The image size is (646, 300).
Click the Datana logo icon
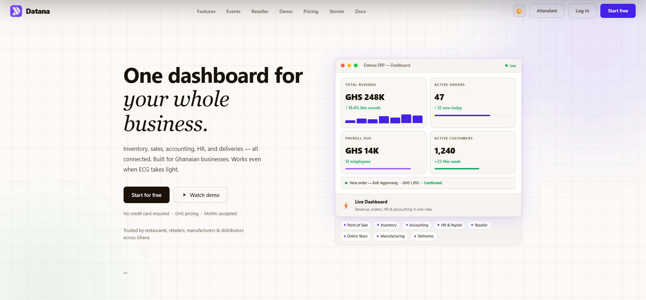[16, 11]
